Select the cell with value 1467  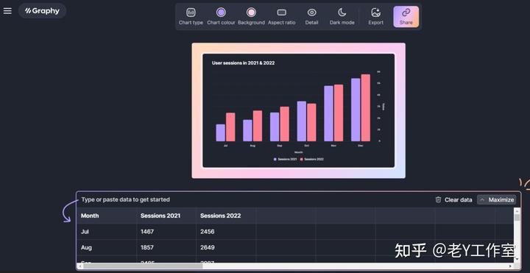[x=166, y=232]
